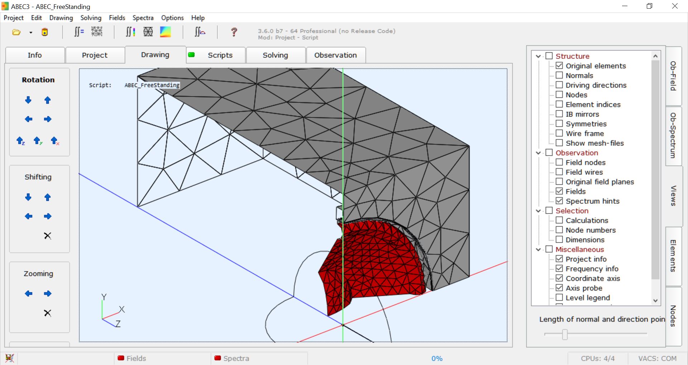Image resolution: width=688 pixels, height=365 pixels.
Task: Enable Element indices checkbox
Action: pos(559,104)
